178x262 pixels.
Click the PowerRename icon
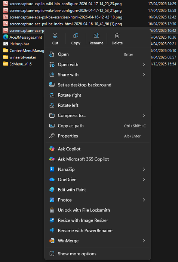[52, 231]
